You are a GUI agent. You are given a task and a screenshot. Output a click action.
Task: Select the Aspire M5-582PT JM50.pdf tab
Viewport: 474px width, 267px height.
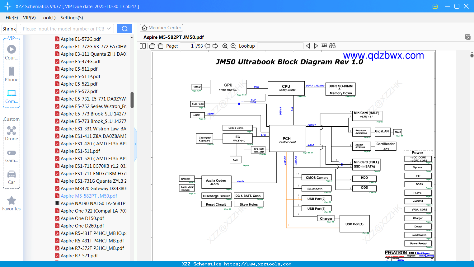point(173,37)
